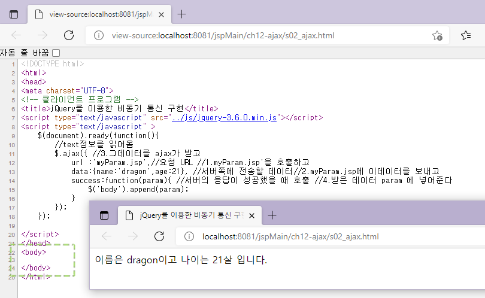The image size is (485, 298).
Task: Click the $('body').append(param); line
Action: tap(138, 189)
